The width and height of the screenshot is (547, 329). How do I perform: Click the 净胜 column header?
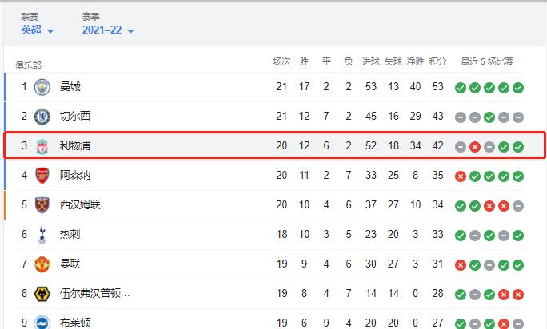click(x=416, y=61)
